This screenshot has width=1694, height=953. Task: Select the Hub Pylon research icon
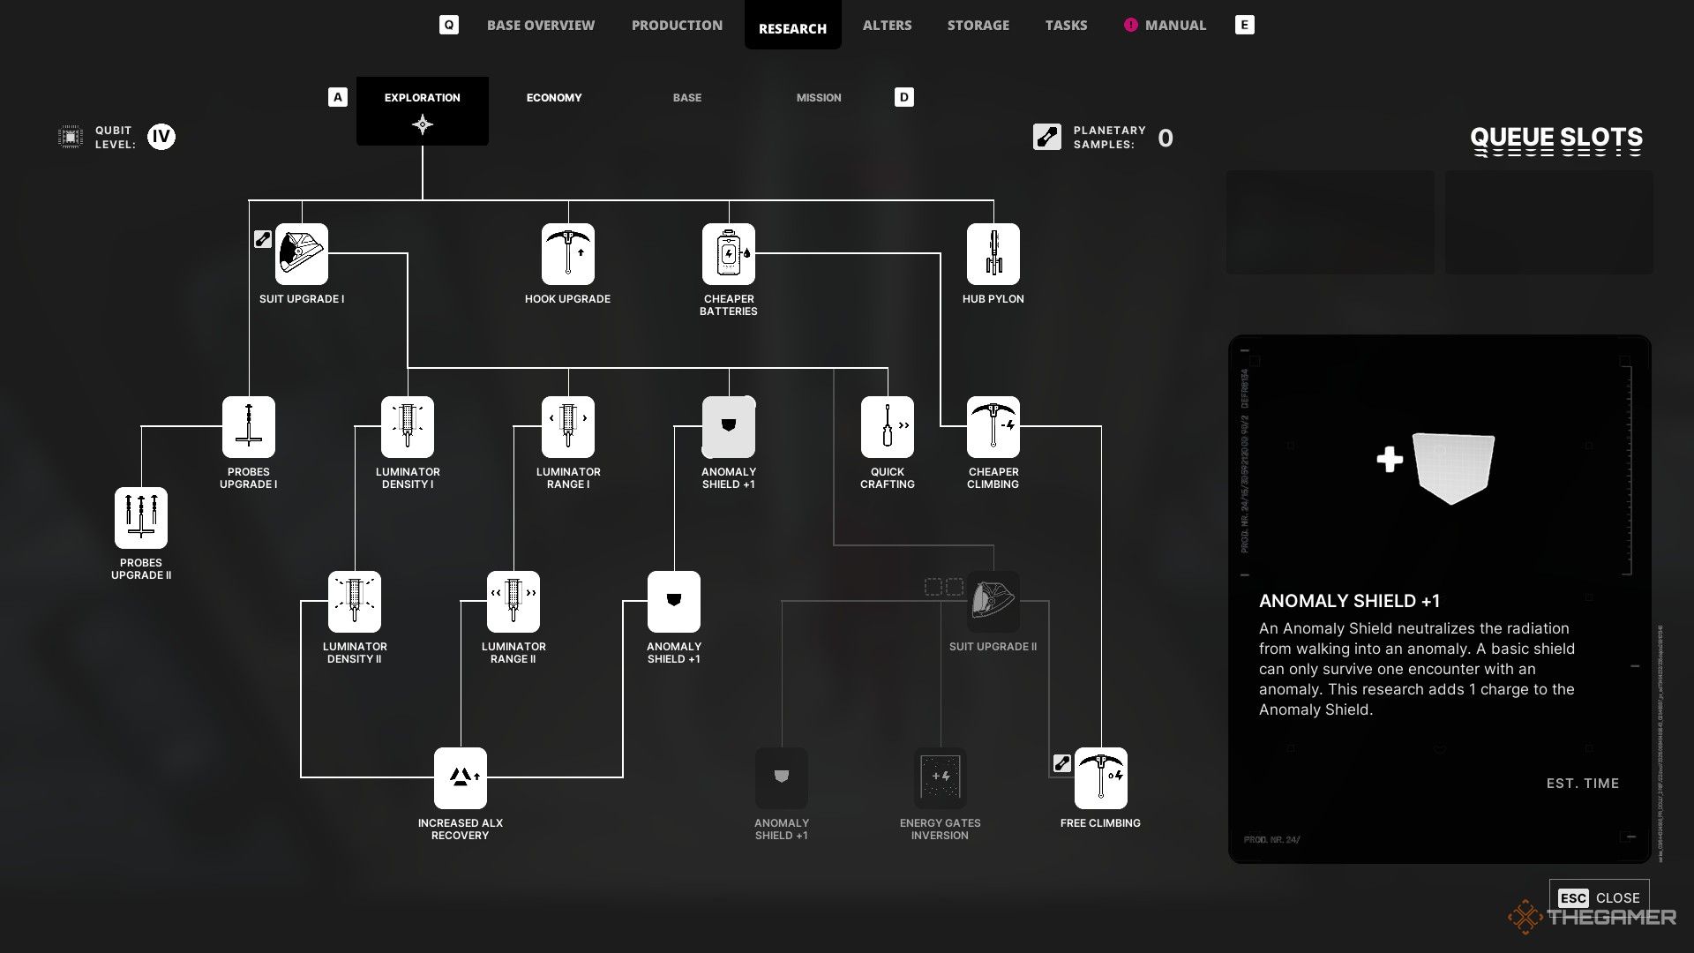pos(993,254)
